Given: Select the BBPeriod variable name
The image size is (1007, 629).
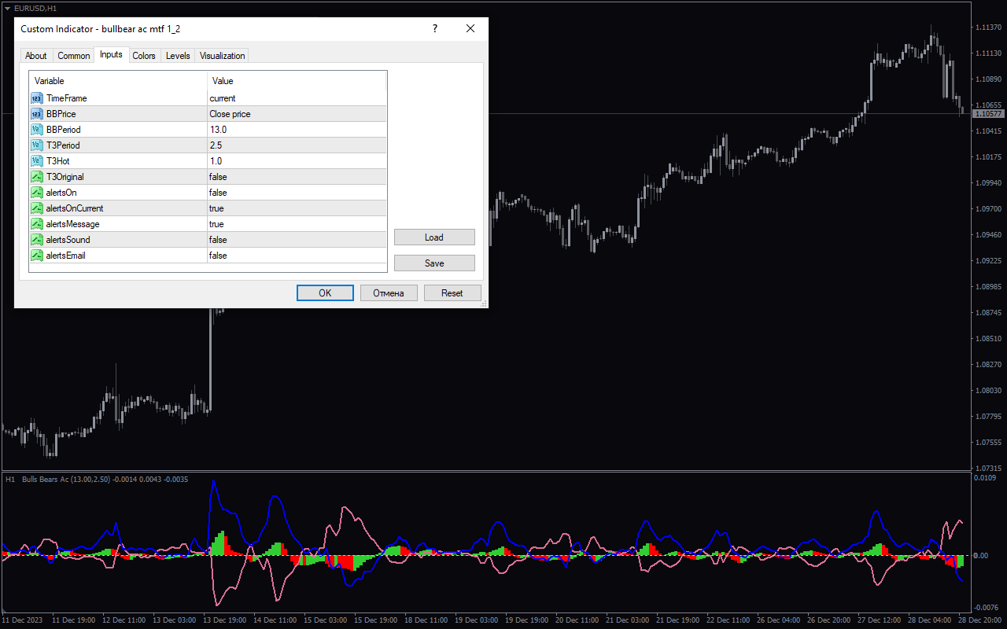Looking at the screenshot, I should tap(64, 130).
